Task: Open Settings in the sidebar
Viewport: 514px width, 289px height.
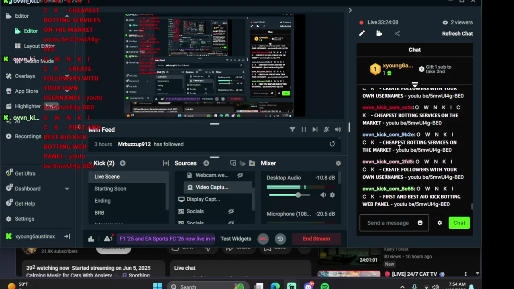Action: click(x=20, y=219)
